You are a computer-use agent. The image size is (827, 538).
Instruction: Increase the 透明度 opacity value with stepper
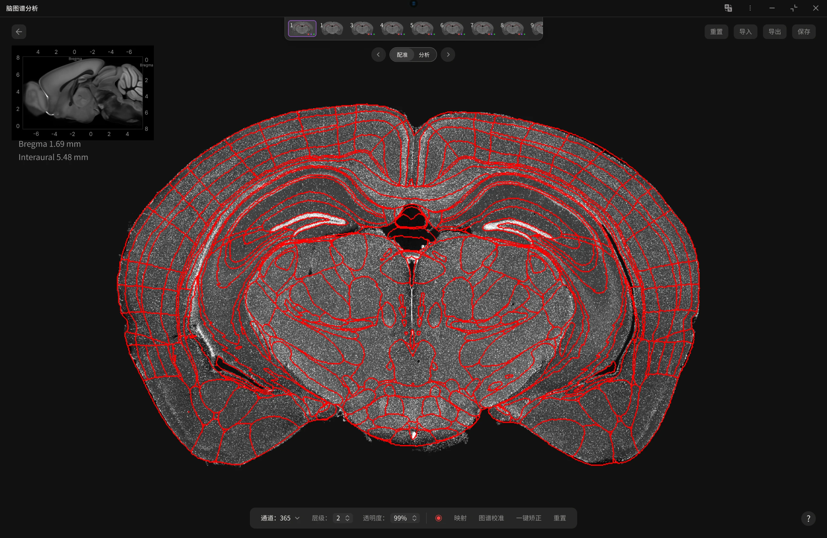[413, 516]
